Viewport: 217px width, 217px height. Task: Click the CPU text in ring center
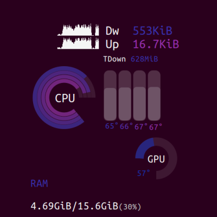(x=65, y=98)
